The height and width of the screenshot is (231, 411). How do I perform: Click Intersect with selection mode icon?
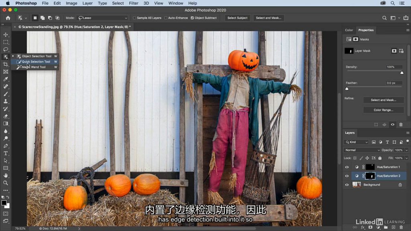click(x=57, y=18)
